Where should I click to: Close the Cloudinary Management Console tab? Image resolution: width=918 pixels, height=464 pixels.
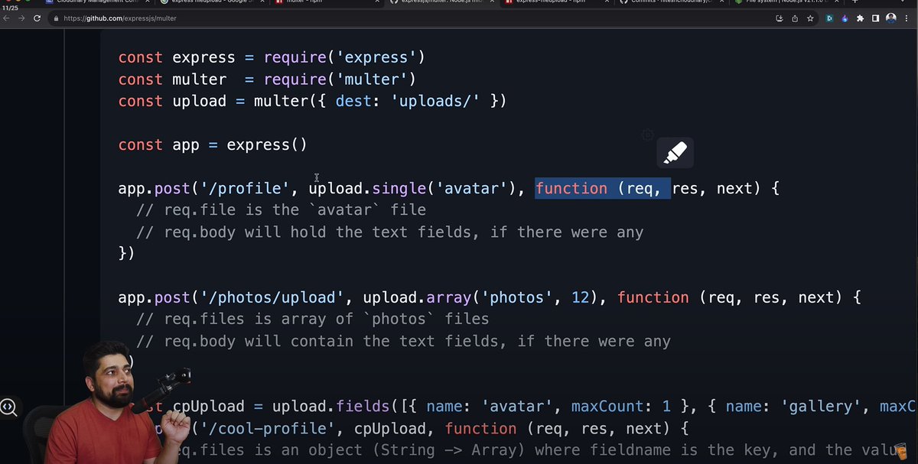tap(148, 3)
